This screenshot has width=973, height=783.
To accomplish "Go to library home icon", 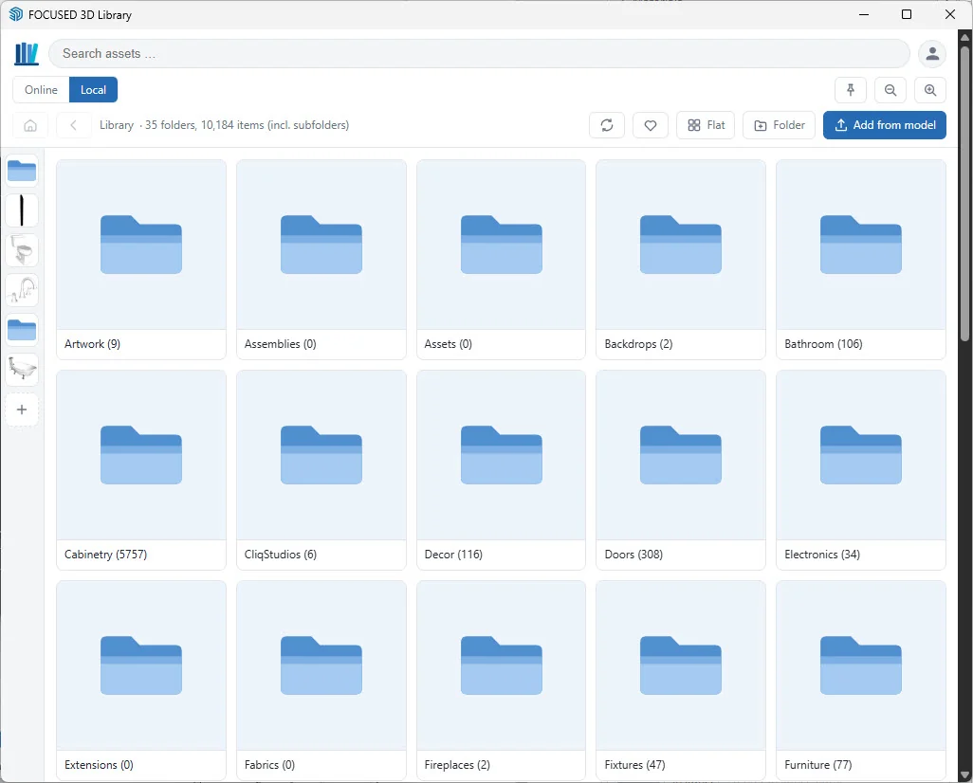I will click(30, 125).
